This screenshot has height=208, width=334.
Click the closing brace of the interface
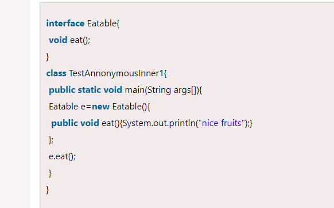pyautogui.click(x=48, y=57)
